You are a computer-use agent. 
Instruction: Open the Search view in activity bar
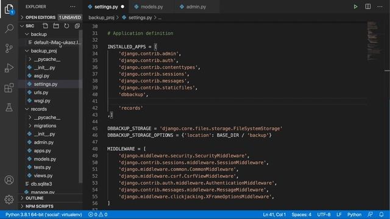pos(9,29)
